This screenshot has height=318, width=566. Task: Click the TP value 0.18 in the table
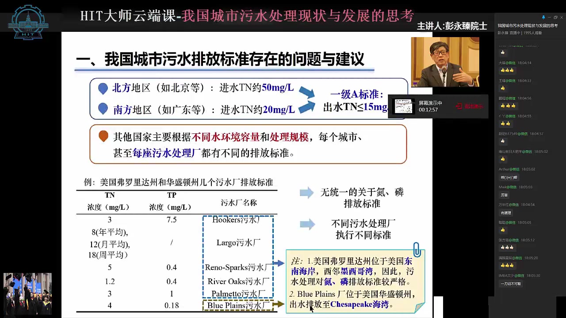click(172, 305)
